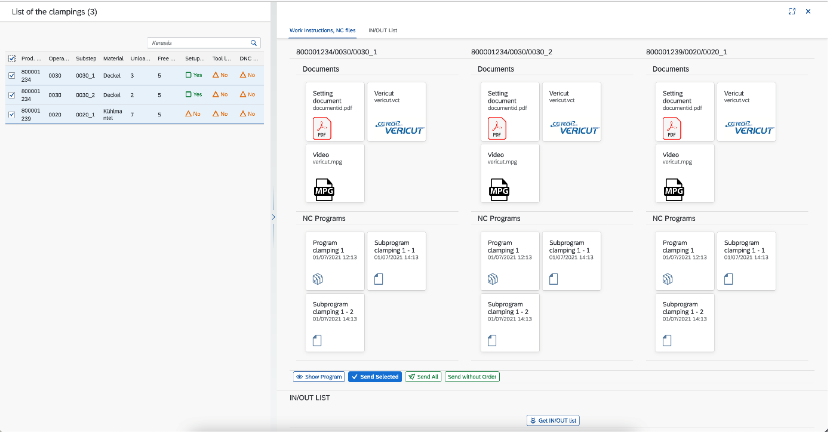Click the search magnifier icon in the clampings list
830x434 pixels.
click(254, 43)
